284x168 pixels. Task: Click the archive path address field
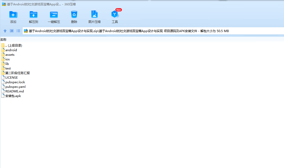(x=153, y=31)
